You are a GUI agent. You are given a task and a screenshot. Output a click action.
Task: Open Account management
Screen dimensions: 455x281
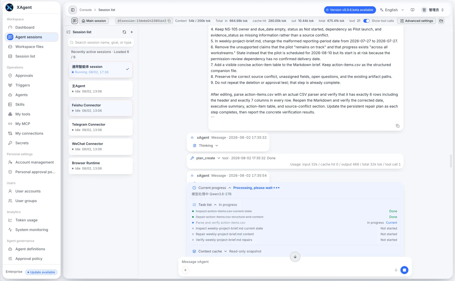(32, 162)
